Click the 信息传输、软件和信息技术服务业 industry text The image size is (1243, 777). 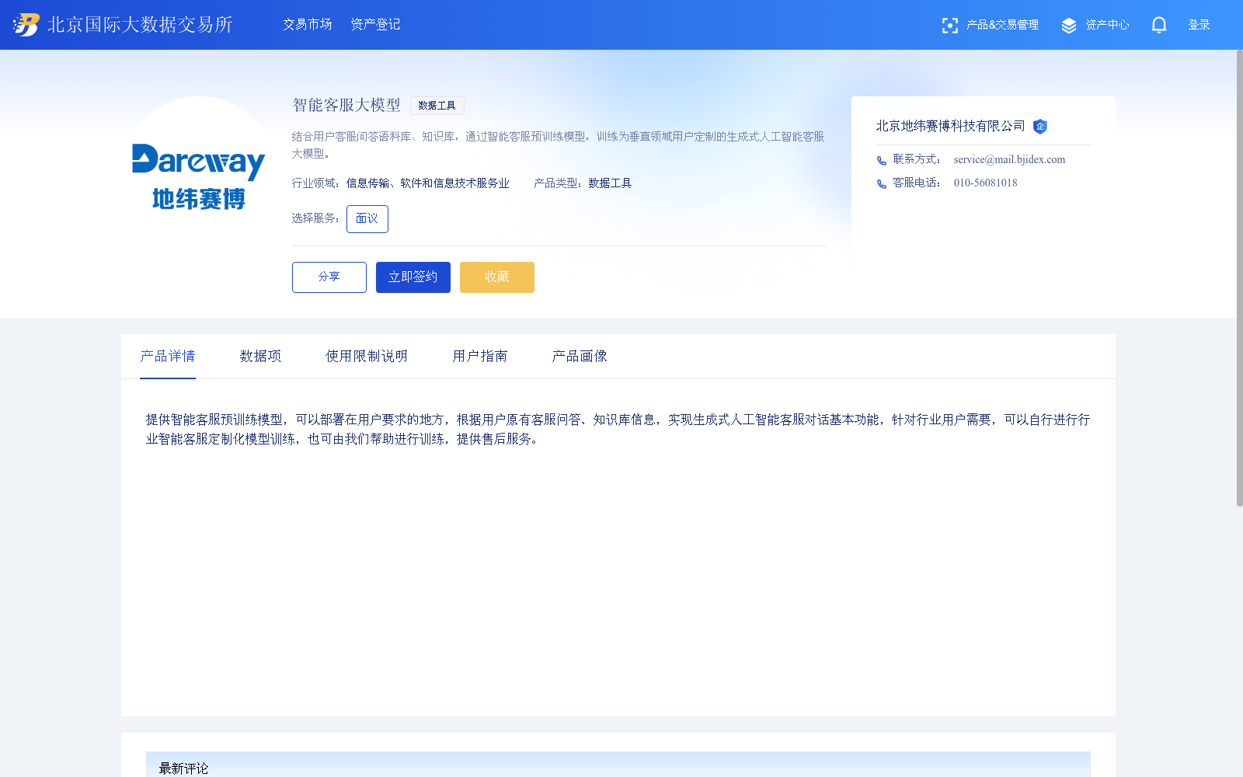point(428,183)
